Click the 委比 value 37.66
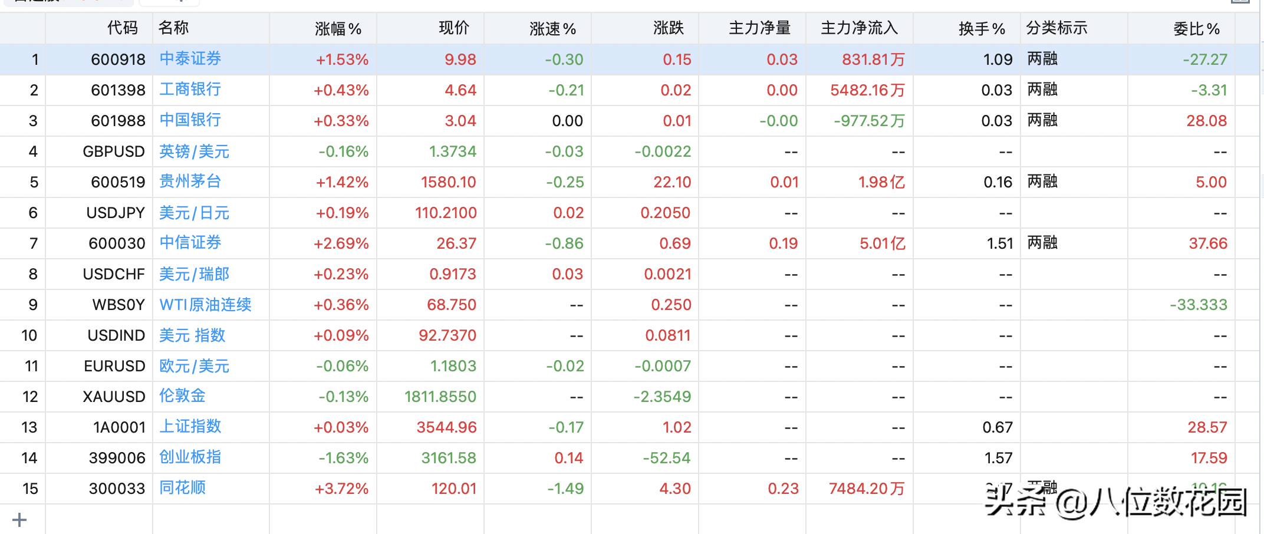The height and width of the screenshot is (534, 1264). pyautogui.click(x=1208, y=243)
